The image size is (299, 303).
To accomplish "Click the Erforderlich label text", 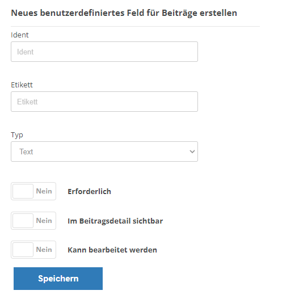I will (x=89, y=191).
